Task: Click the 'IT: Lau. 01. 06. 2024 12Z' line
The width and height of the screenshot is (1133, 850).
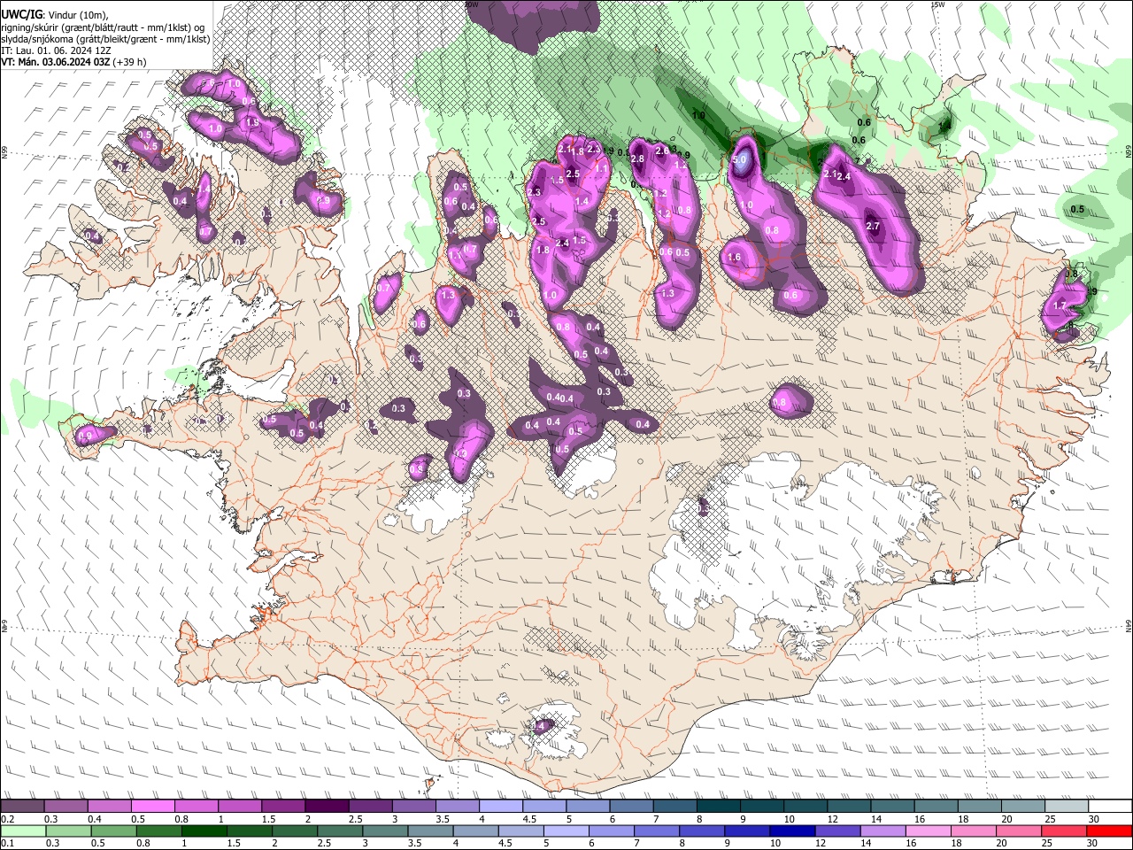Action: click(56, 50)
